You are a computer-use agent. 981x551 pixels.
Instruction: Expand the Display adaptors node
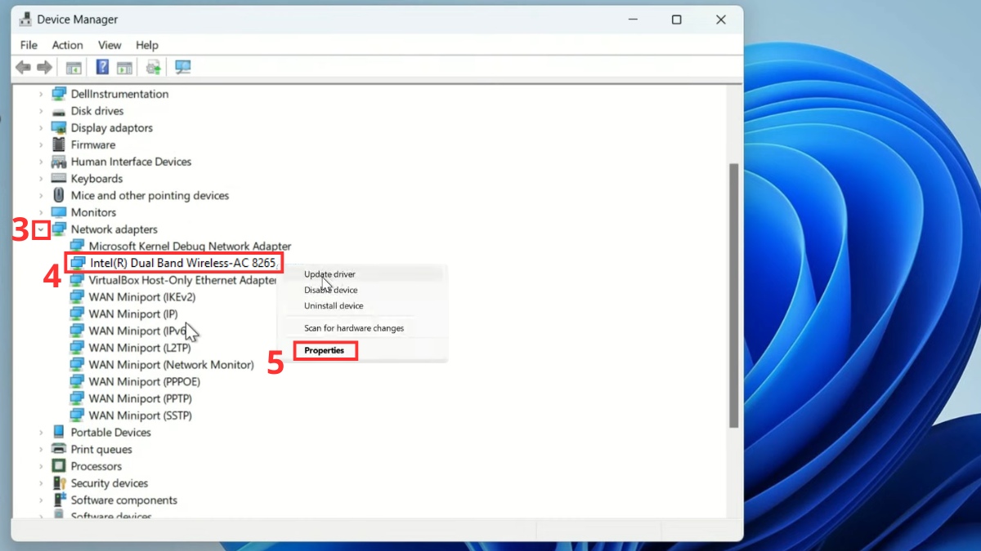pos(41,128)
